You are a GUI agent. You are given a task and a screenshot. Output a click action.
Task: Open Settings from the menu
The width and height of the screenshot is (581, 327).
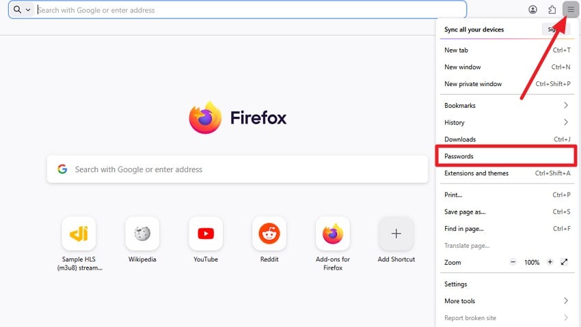pyautogui.click(x=507, y=284)
